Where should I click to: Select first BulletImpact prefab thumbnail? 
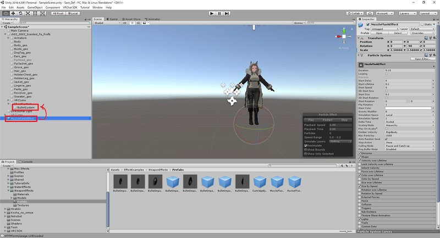(x=120, y=181)
